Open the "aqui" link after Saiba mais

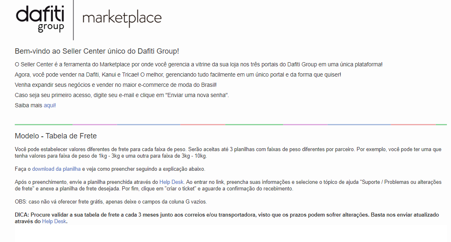tap(49, 105)
